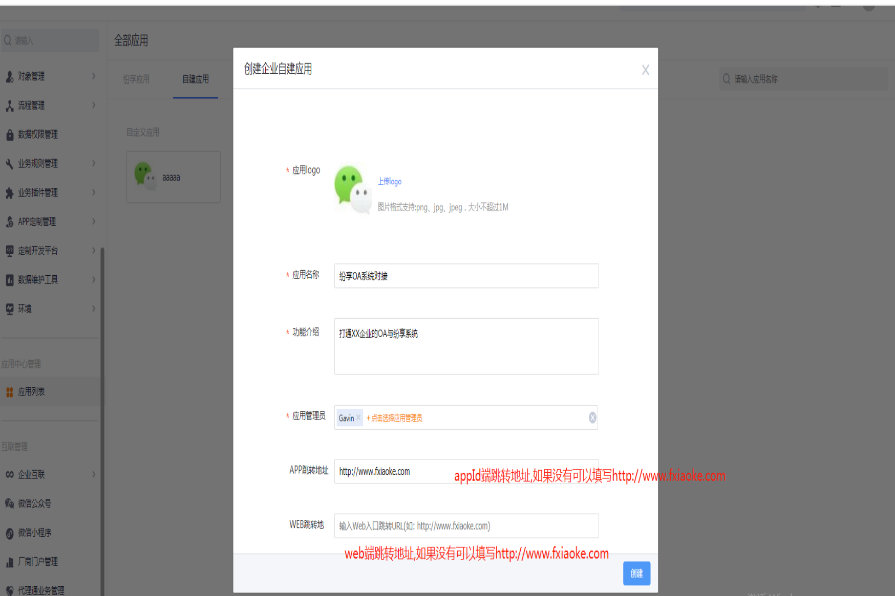Viewport: 895px width, 596px height.
Task: Open 微信小程序 menu item
Action: click(x=50, y=533)
